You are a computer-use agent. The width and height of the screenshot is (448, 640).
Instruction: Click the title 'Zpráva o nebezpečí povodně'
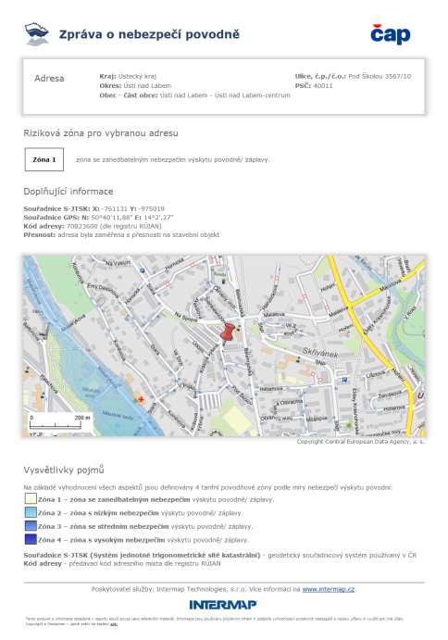point(149,34)
